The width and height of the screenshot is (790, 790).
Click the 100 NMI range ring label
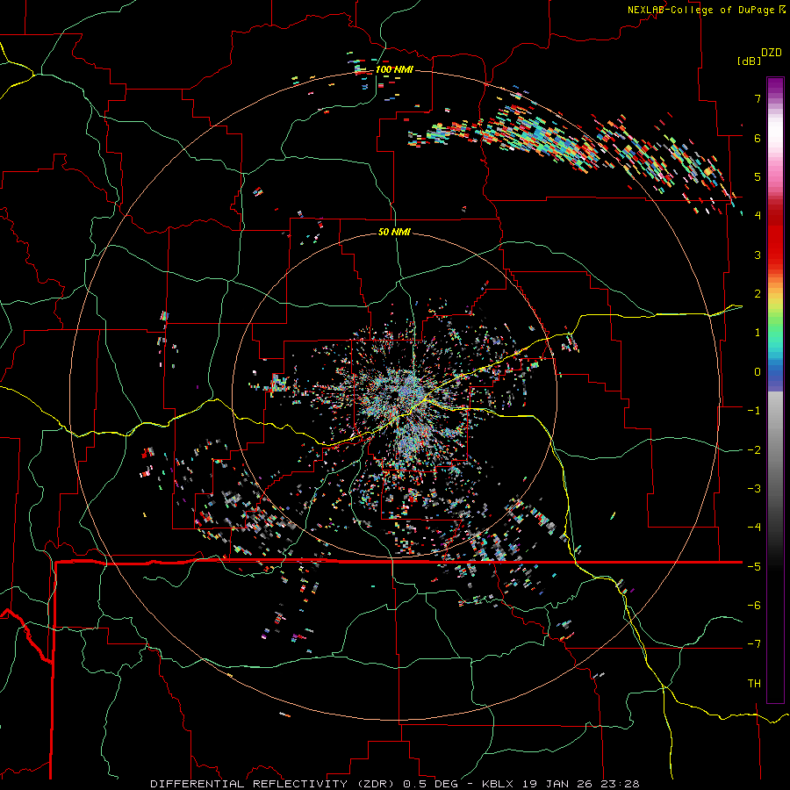pyautogui.click(x=394, y=69)
